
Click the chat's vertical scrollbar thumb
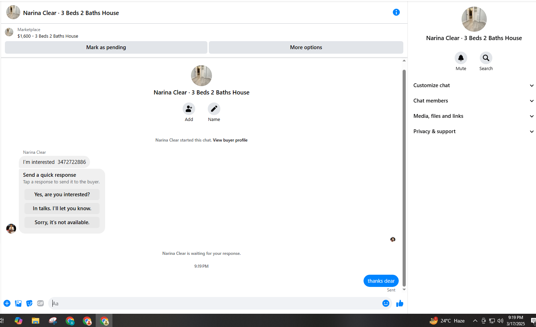click(404, 178)
